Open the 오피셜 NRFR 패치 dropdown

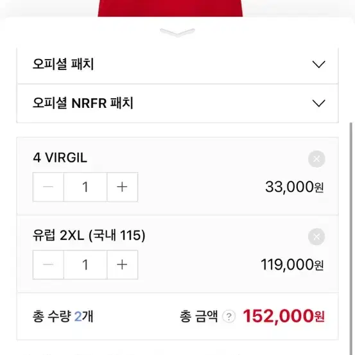(x=178, y=103)
